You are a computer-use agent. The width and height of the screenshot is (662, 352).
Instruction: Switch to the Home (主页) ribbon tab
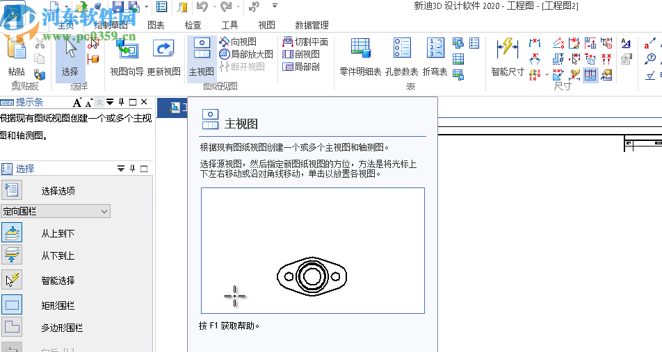tap(66, 25)
